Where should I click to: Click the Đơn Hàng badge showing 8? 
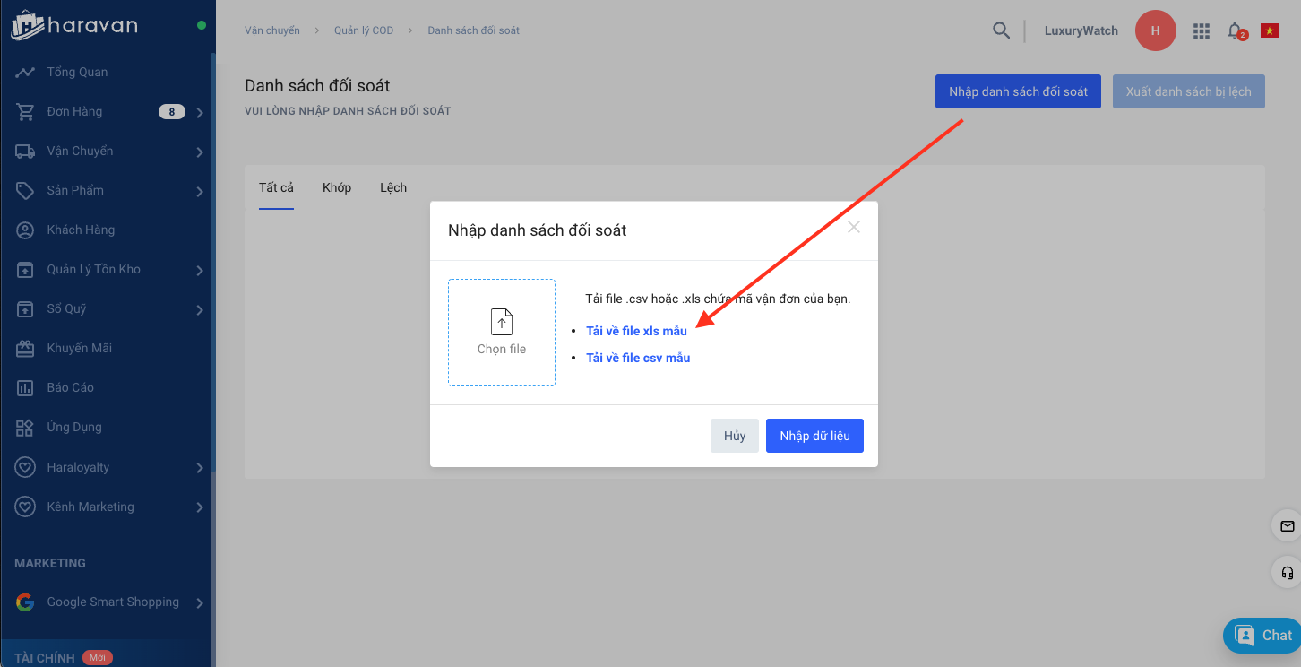pos(172,112)
